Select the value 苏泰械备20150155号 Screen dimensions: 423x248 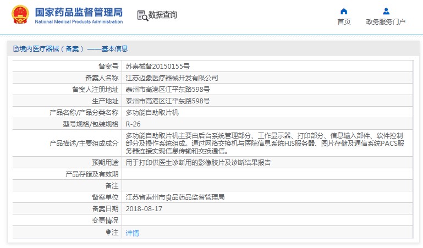(x=157, y=66)
